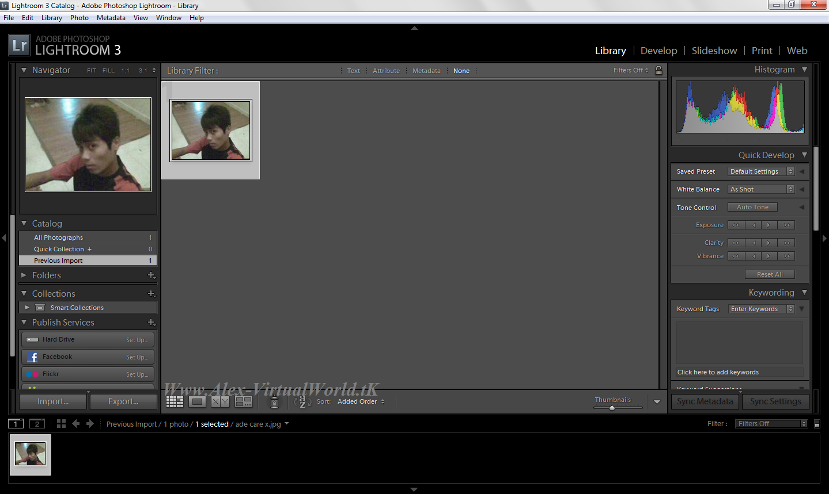Switch to the Develop module
Image resolution: width=829 pixels, height=494 pixels.
coord(659,51)
